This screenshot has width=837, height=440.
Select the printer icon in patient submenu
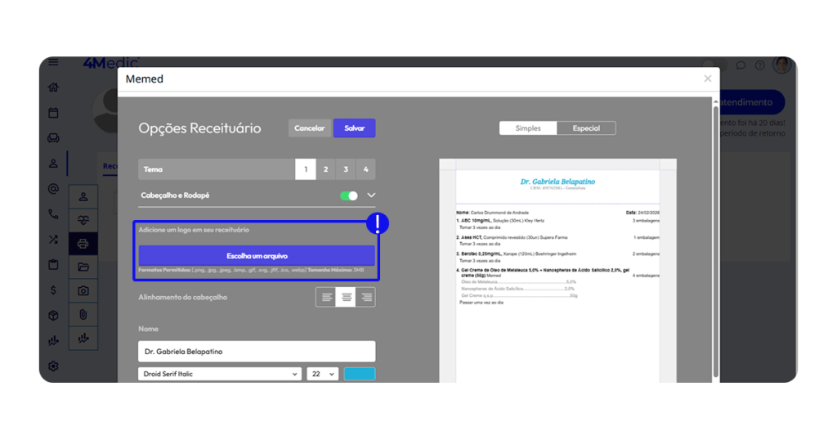click(x=83, y=244)
